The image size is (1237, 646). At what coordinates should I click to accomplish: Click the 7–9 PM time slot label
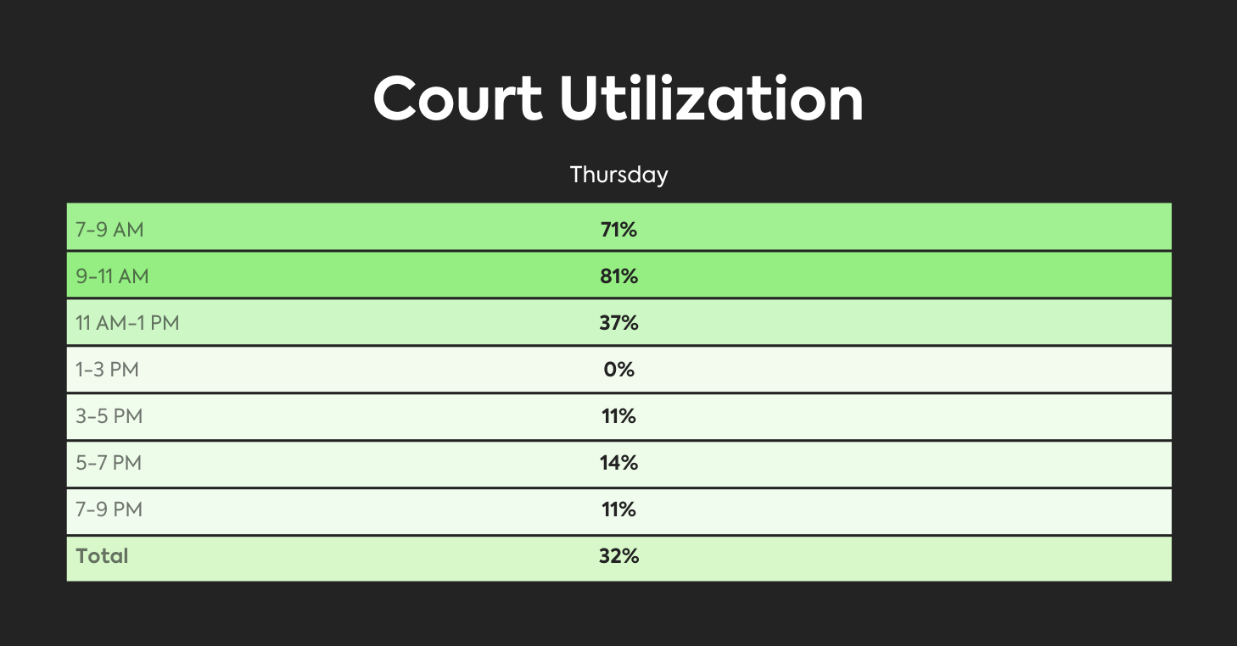click(109, 510)
